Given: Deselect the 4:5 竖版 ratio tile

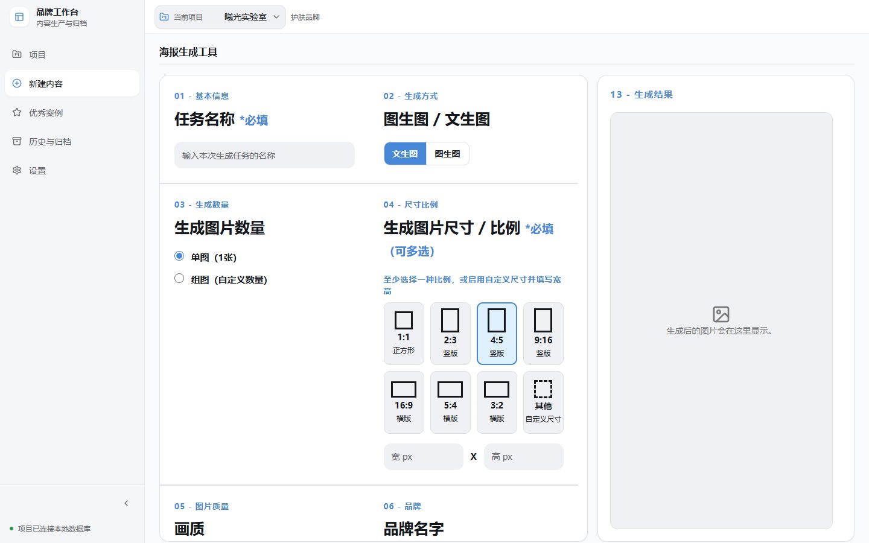Looking at the screenshot, I should coord(497,334).
